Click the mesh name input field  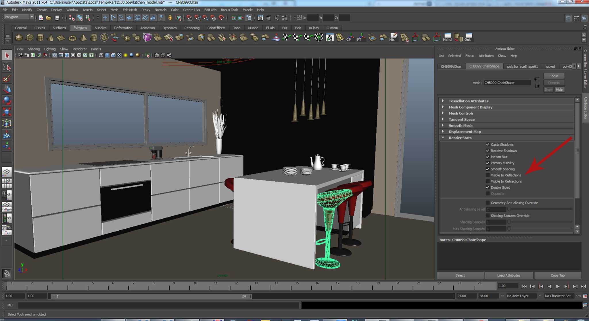506,83
